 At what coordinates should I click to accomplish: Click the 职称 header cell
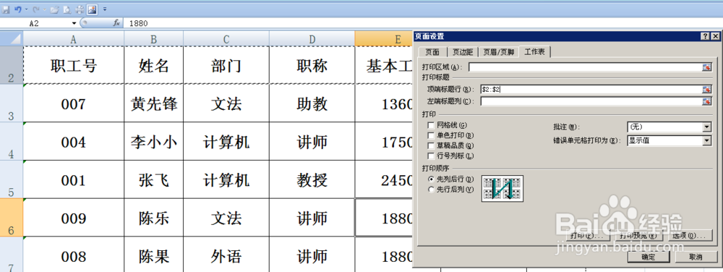pos(312,65)
